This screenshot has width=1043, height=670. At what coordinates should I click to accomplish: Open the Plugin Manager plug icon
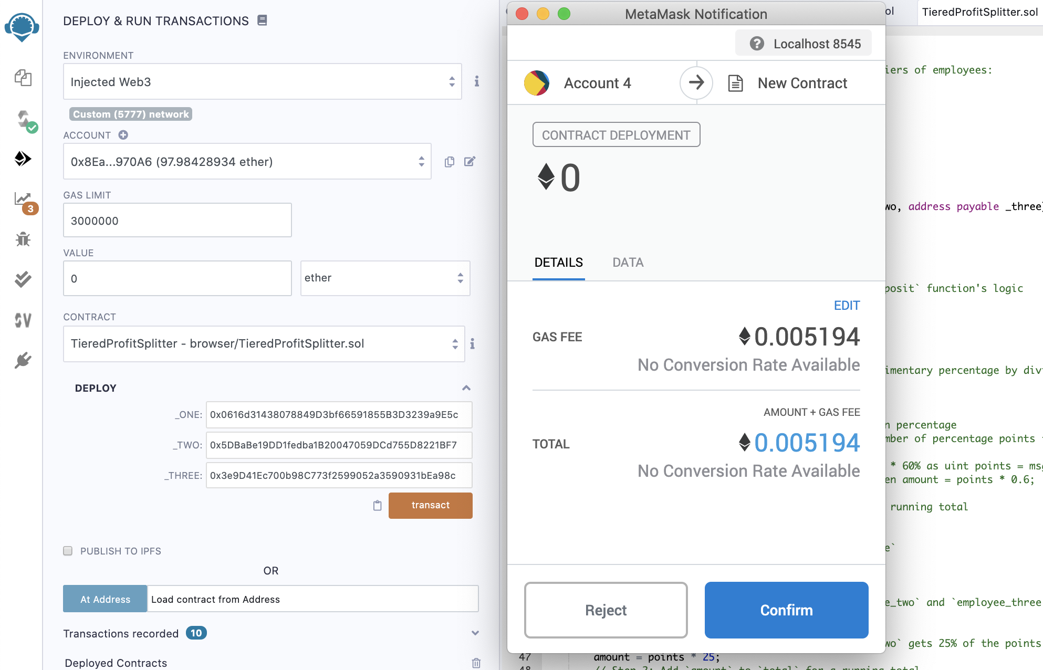click(x=23, y=360)
